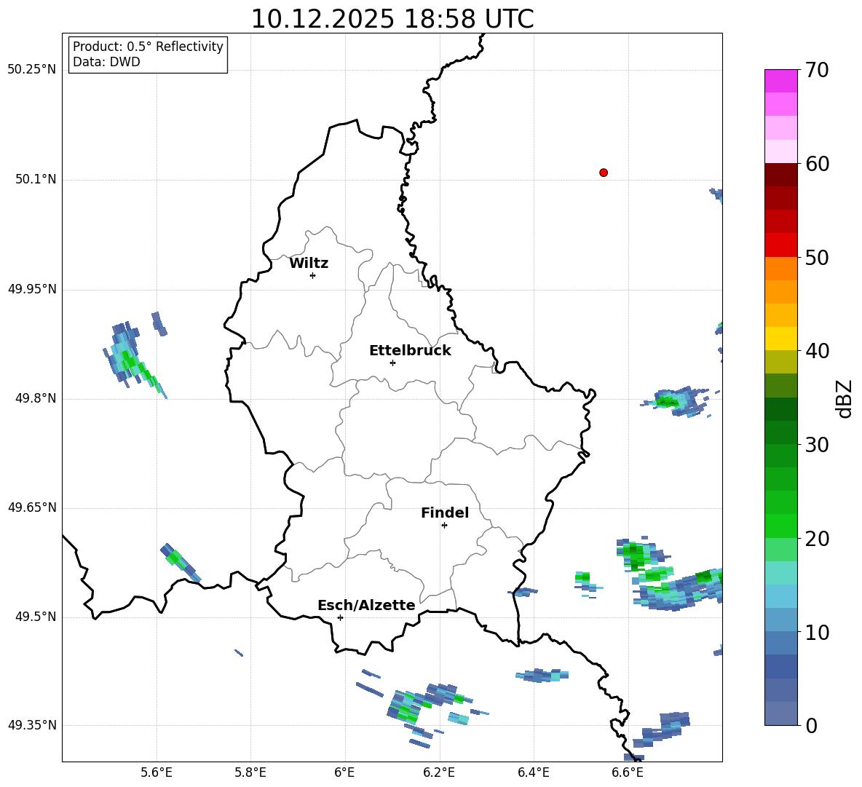Click the 30 tick on the colorbar
862x787 pixels.
coord(817,445)
